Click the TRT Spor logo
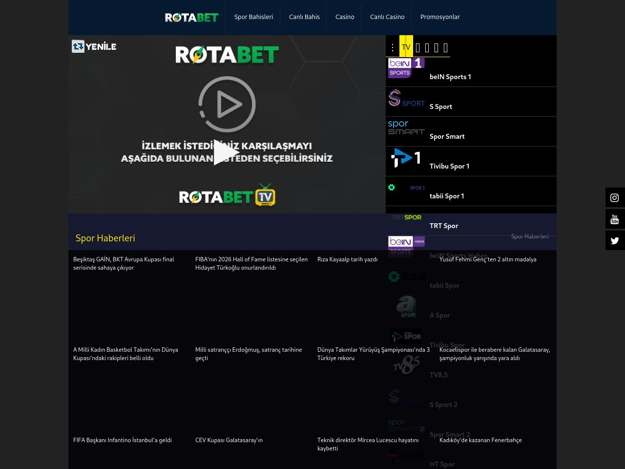 pyautogui.click(x=406, y=217)
